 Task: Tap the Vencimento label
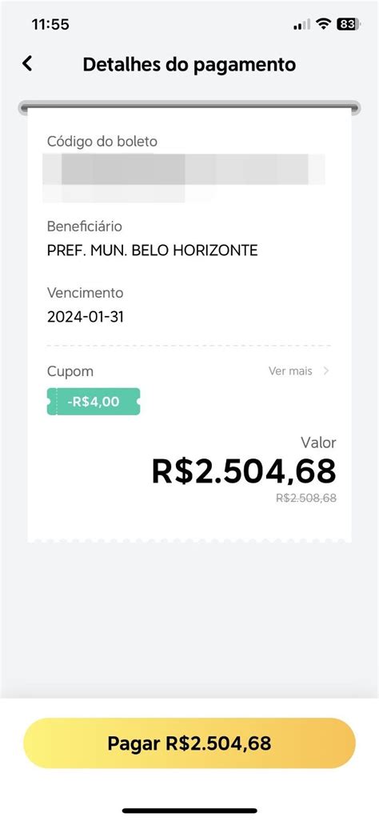86,293
